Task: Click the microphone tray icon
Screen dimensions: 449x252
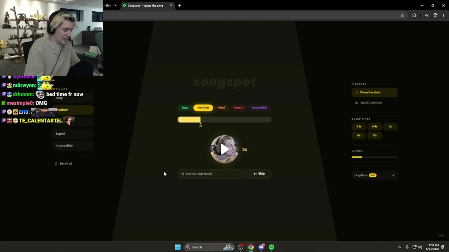Action: 407,247
